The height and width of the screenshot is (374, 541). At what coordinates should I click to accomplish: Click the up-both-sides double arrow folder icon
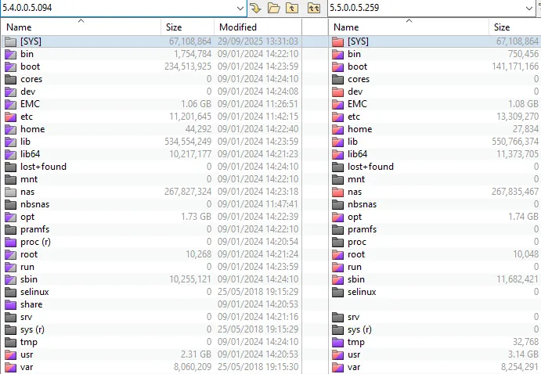click(x=313, y=8)
